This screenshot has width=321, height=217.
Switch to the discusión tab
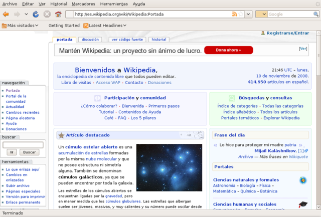tap(90, 40)
